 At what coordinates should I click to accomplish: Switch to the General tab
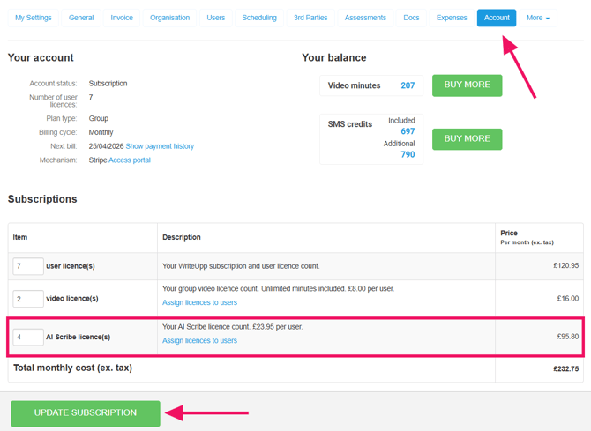81,18
